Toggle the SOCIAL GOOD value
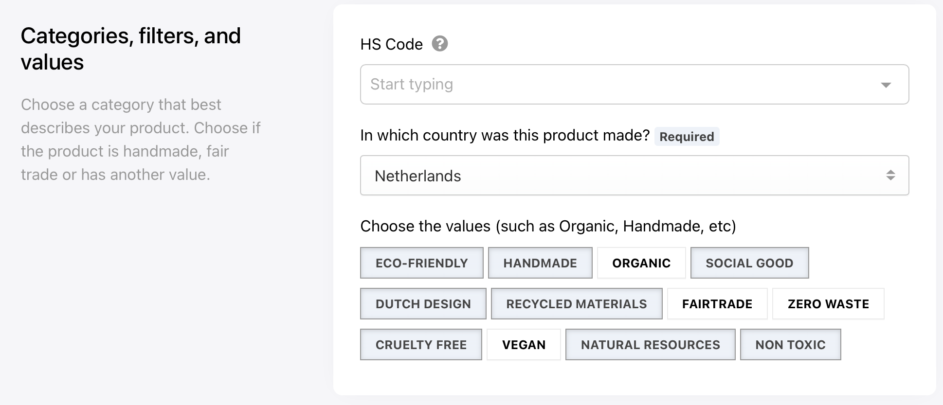The width and height of the screenshot is (943, 405). point(749,263)
